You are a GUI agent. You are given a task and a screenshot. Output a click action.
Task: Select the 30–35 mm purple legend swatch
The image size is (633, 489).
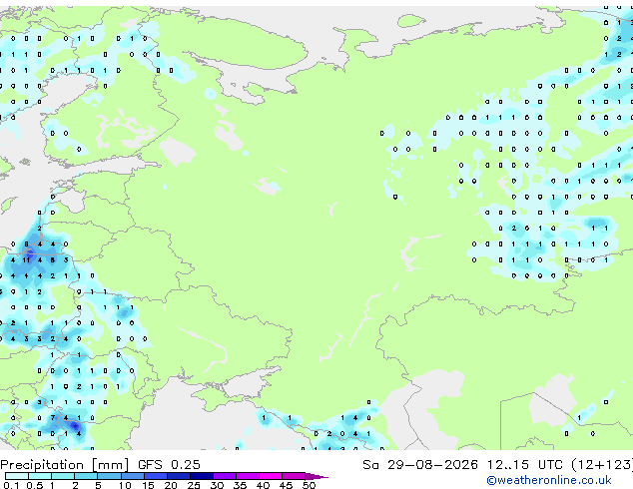224,476
